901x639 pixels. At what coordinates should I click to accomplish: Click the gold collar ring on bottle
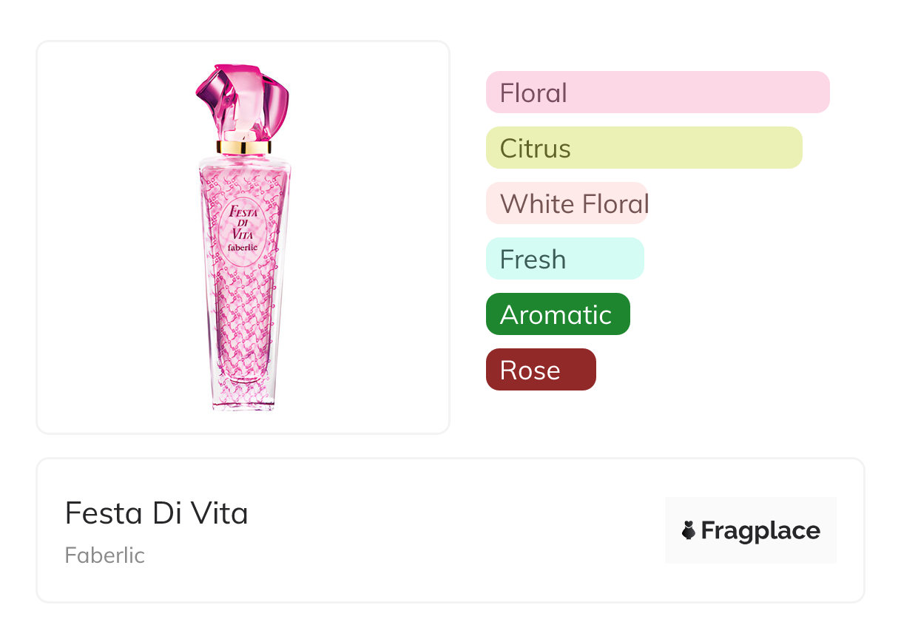click(x=244, y=147)
